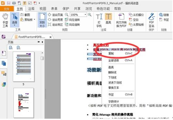Rotate the page right with 向右旋转
The image size is (173, 120).
point(72,25)
